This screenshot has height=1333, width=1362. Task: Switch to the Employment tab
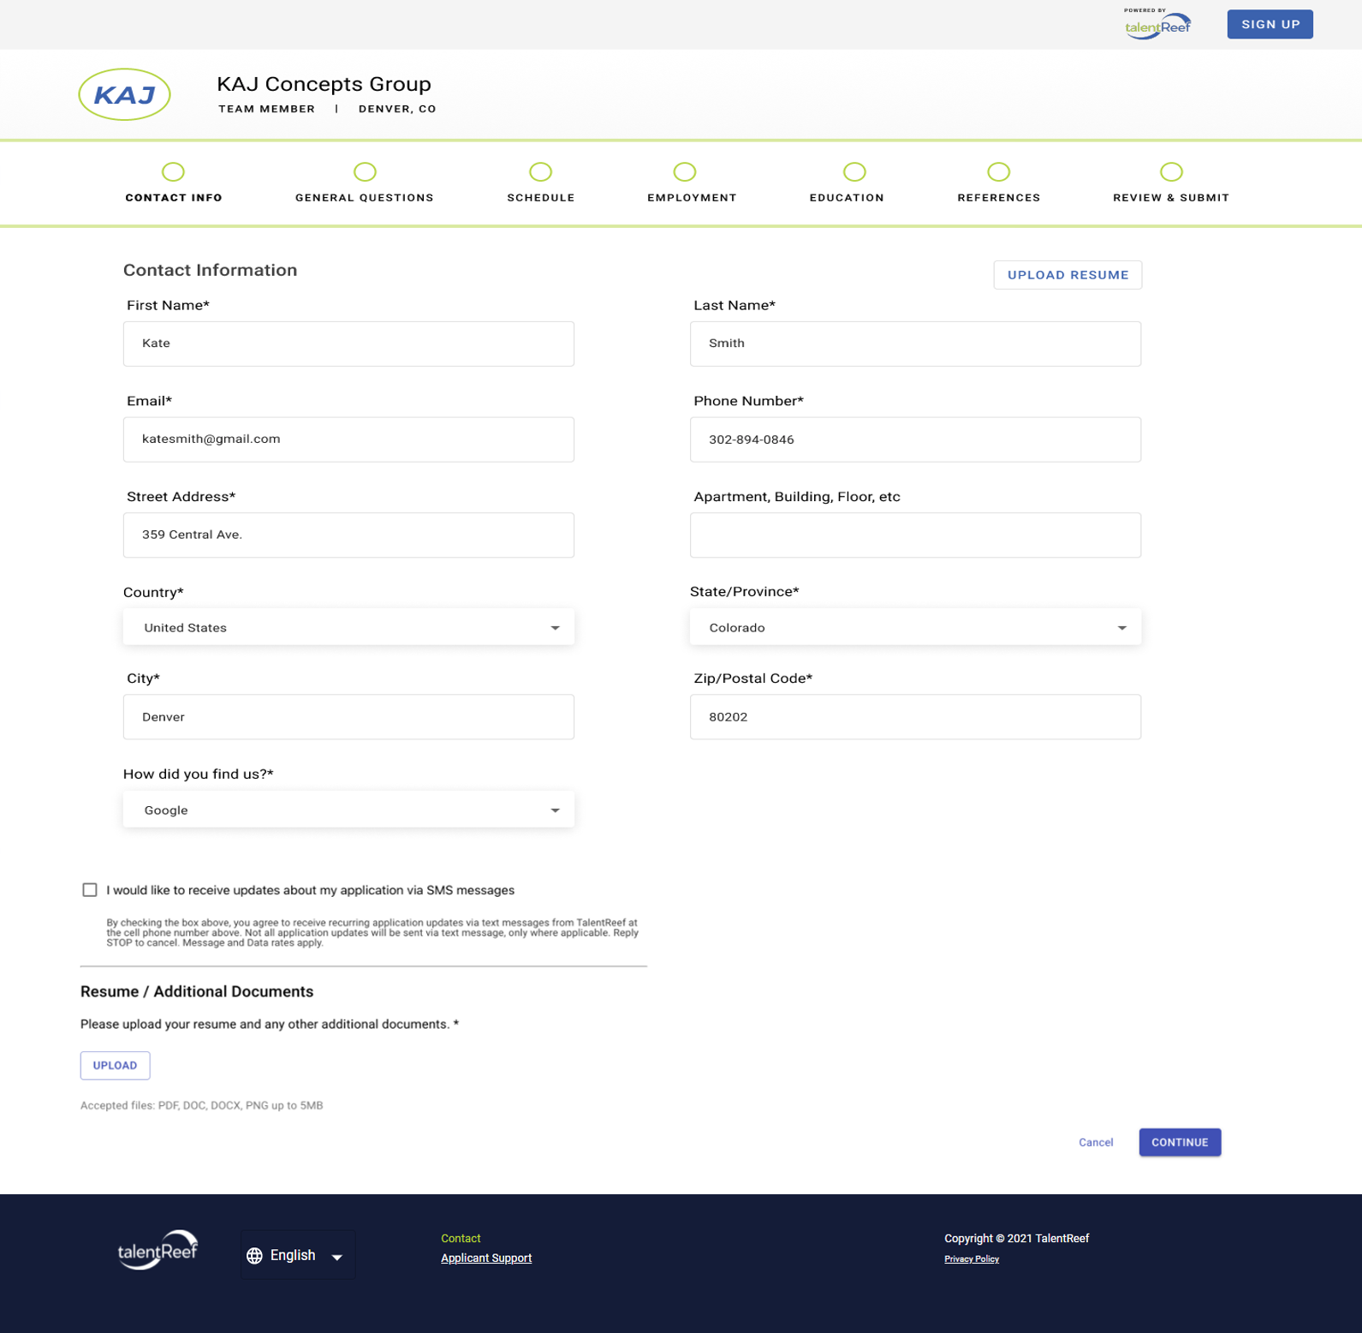pos(691,197)
